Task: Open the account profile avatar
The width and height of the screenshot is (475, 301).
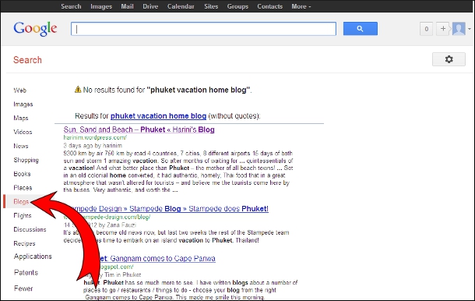Action: [x=459, y=29]
